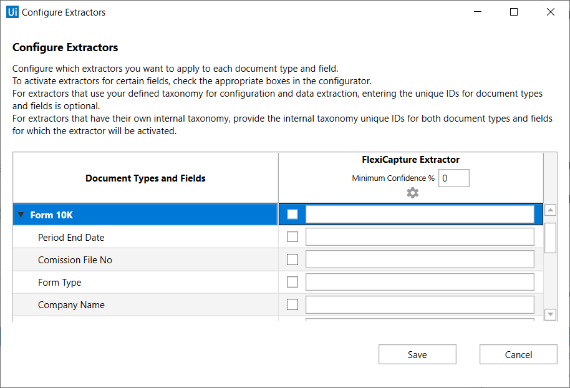Click the Cancel button
Viewport: 570px width, 388px height.
[518, 354]
